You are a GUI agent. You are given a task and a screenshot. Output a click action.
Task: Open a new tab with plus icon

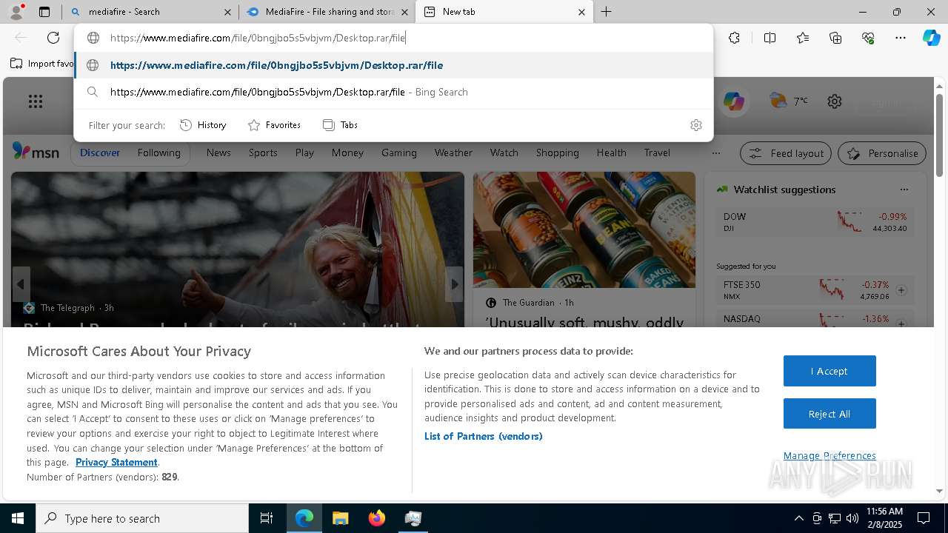tap(606, 12)
